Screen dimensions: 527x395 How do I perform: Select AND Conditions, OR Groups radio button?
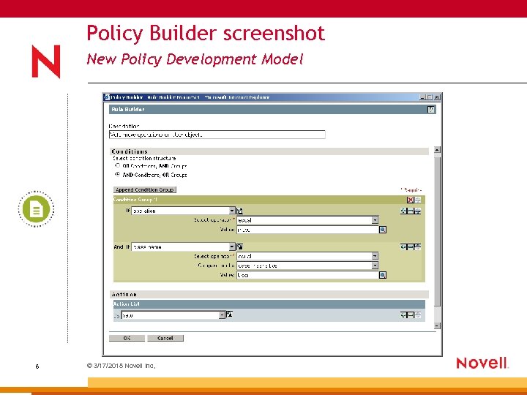[x=118, y=174]
